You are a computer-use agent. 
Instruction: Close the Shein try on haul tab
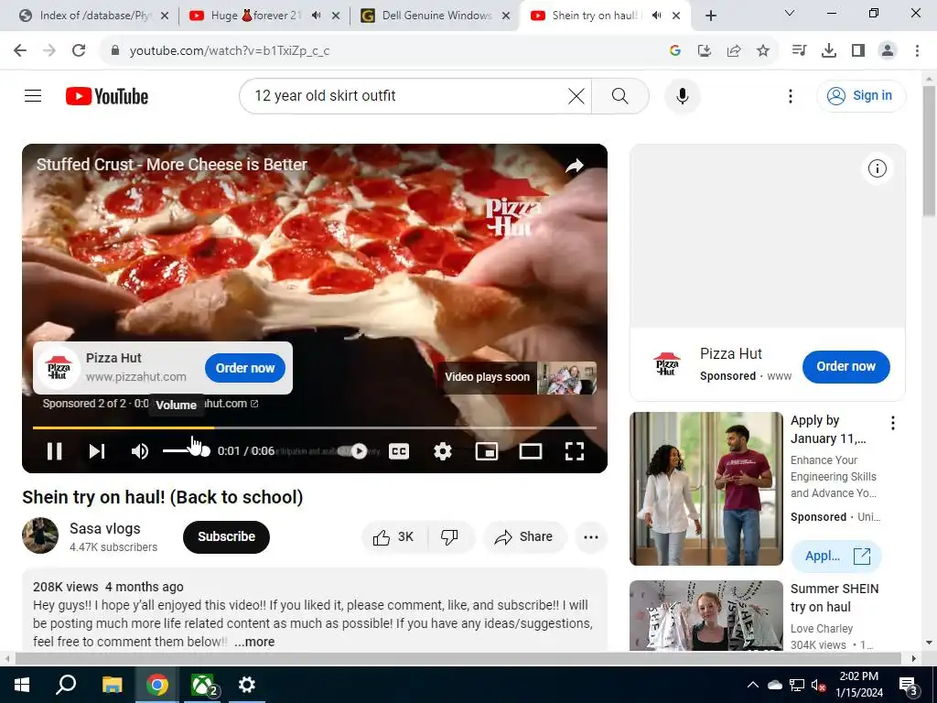click(676, 16)
